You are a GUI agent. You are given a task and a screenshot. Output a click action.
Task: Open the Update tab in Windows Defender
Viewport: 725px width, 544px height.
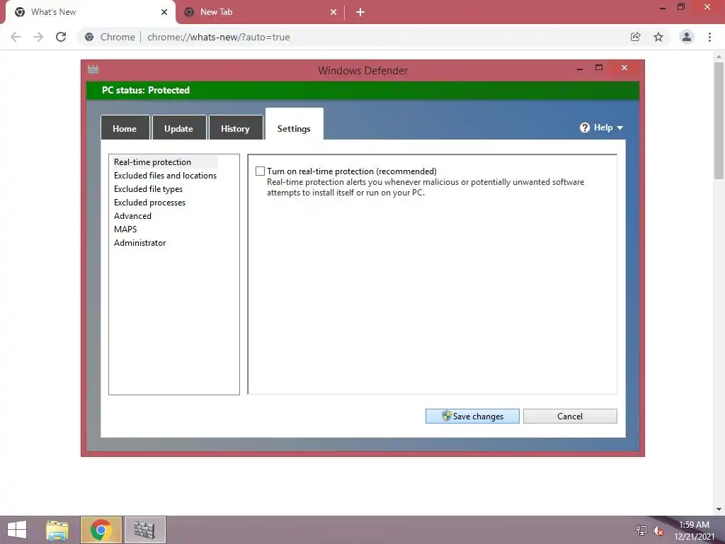click(x=179, y=128)
